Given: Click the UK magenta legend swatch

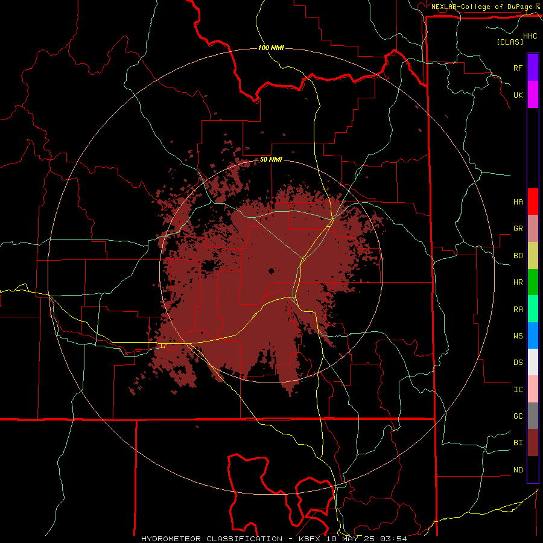Looking at the screenshot, I should click(533, 95).
